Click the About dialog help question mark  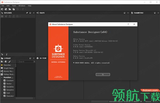point(128,24)
